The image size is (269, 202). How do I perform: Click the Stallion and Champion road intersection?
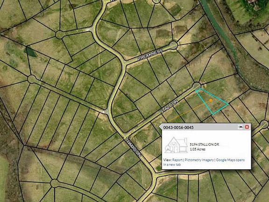coord(127,135)
